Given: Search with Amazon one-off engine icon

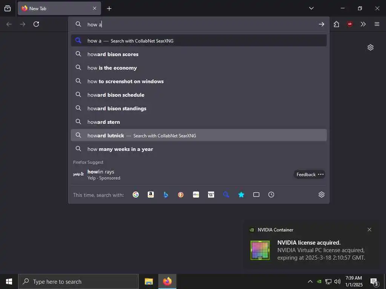Looking at the screenshot, I should 151,195.
